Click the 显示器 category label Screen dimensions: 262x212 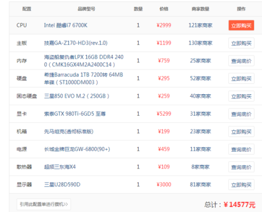pos(24,184)
